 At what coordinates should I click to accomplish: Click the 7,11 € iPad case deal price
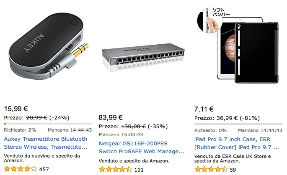pos(204,109)
